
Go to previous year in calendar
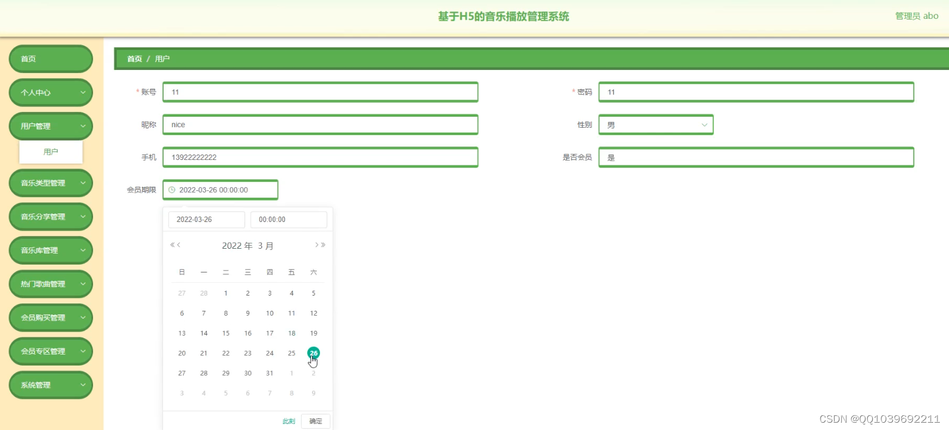click(x=172, y=245)
